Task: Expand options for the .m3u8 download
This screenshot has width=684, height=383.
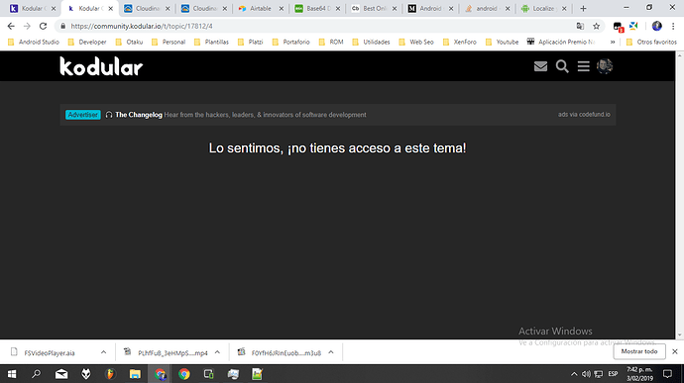Action: (331, 352)
